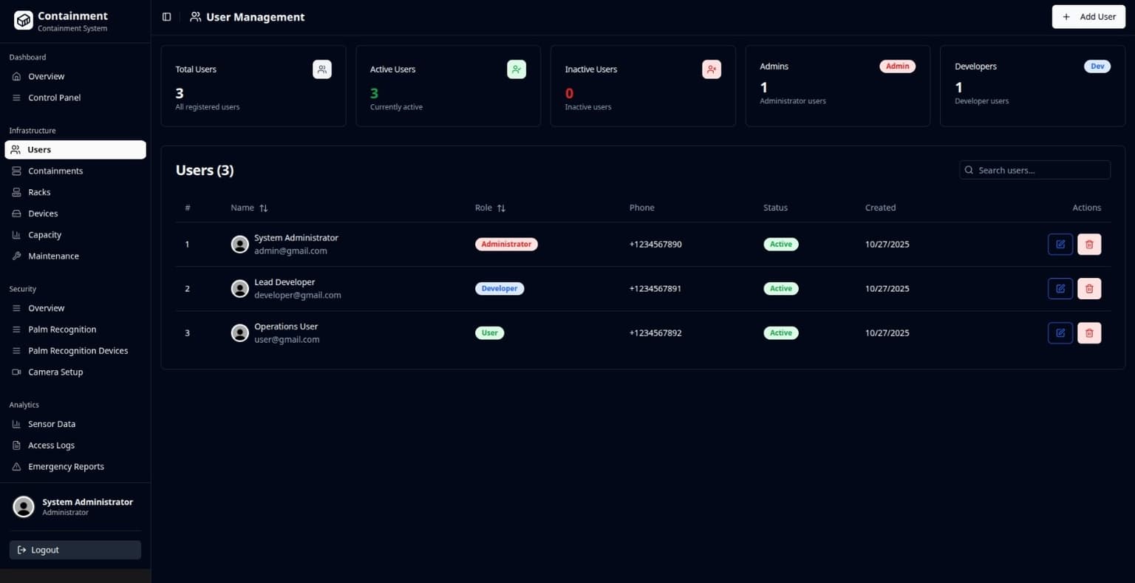Edit the Lead Developer user with the pencil icon
1135x583 pixels.
(1060, 288)
